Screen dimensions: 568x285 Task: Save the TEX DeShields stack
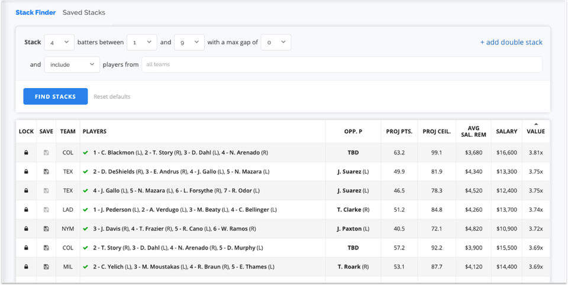46,171
